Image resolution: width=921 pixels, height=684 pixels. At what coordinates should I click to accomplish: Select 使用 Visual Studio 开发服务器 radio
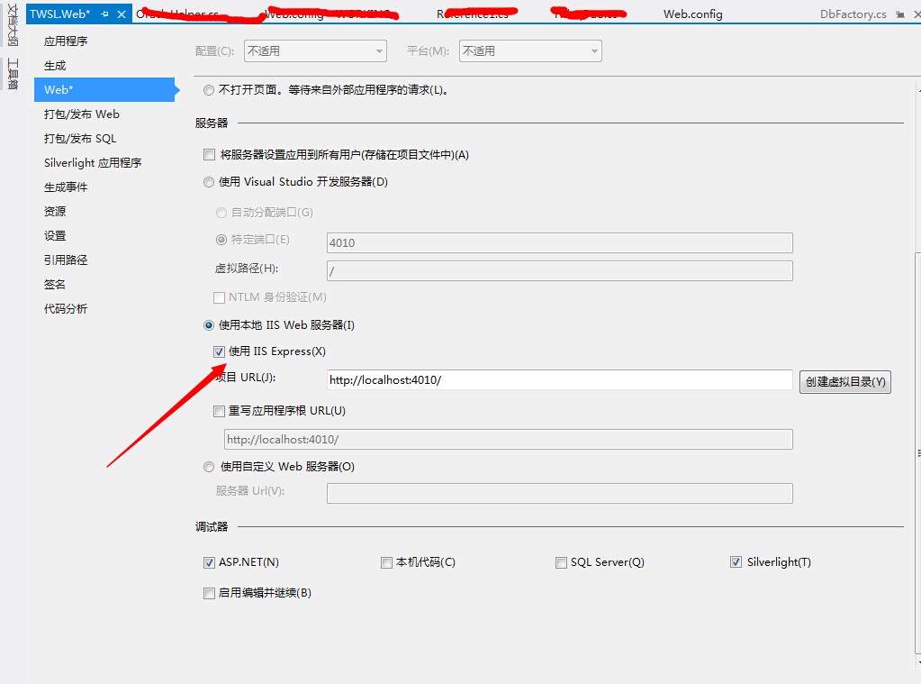(209, 182)
